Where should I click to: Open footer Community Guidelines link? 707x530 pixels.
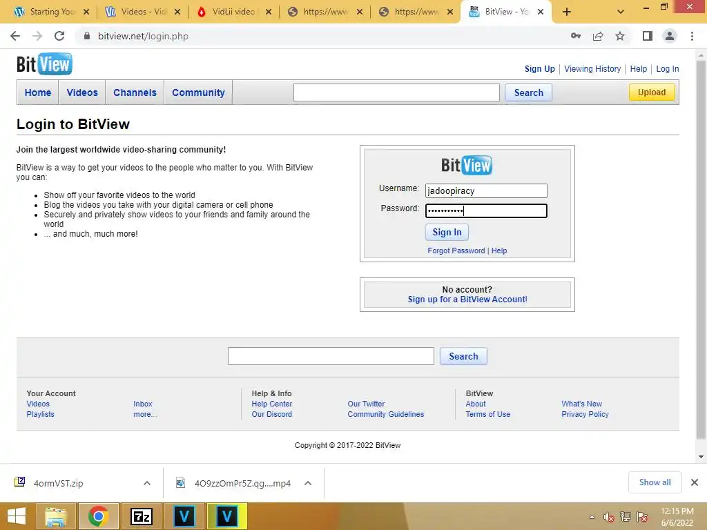coord(385,414)
